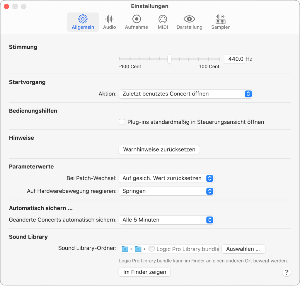Click the 440.0 Hz tuning field
This screenshot has height=286, width=300.
click(235, 59)
